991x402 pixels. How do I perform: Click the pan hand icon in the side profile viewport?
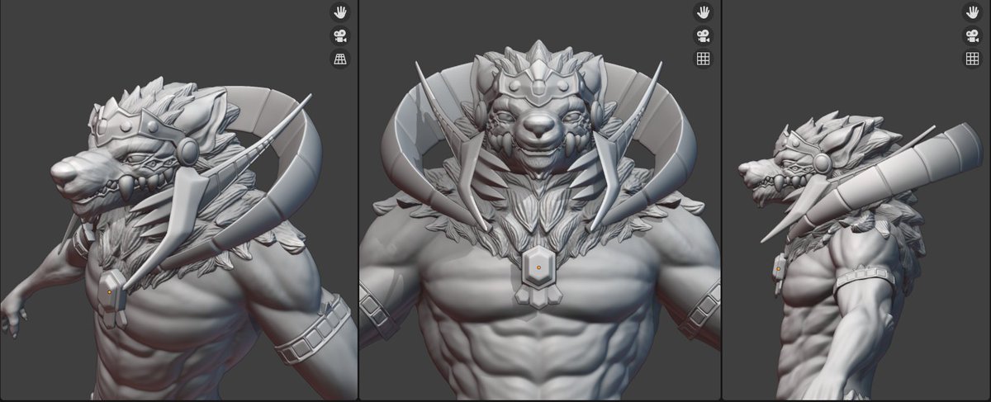click(x=972, y=12)
